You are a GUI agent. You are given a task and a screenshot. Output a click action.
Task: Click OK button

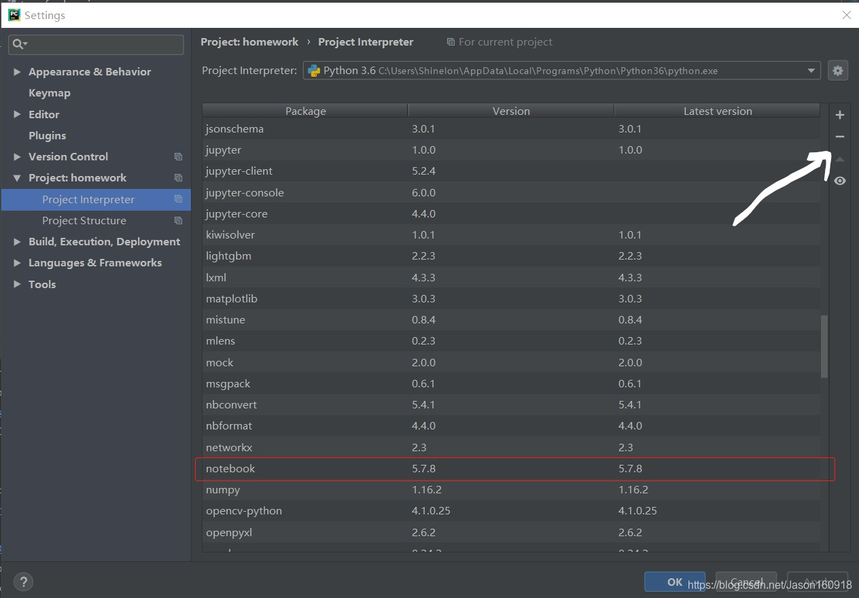click(x=675, y=582)
